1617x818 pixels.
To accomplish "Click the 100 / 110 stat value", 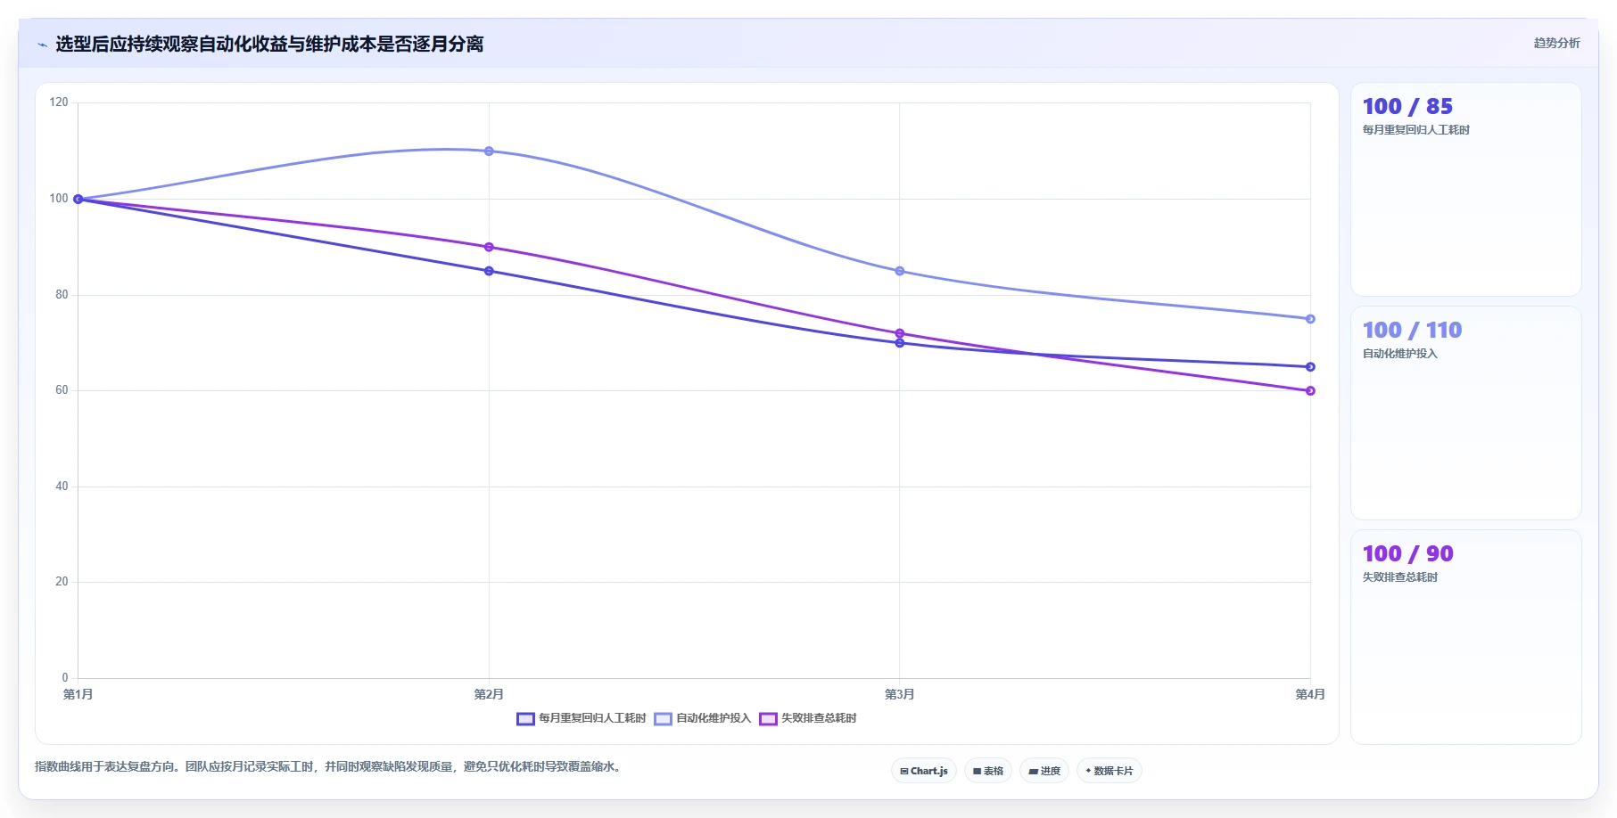I will click(x=1412, y=331).
